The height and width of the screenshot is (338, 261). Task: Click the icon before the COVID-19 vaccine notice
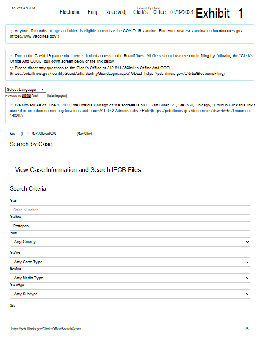[x=11, y=31]
